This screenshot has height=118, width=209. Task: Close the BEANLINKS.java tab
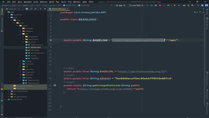68,9
